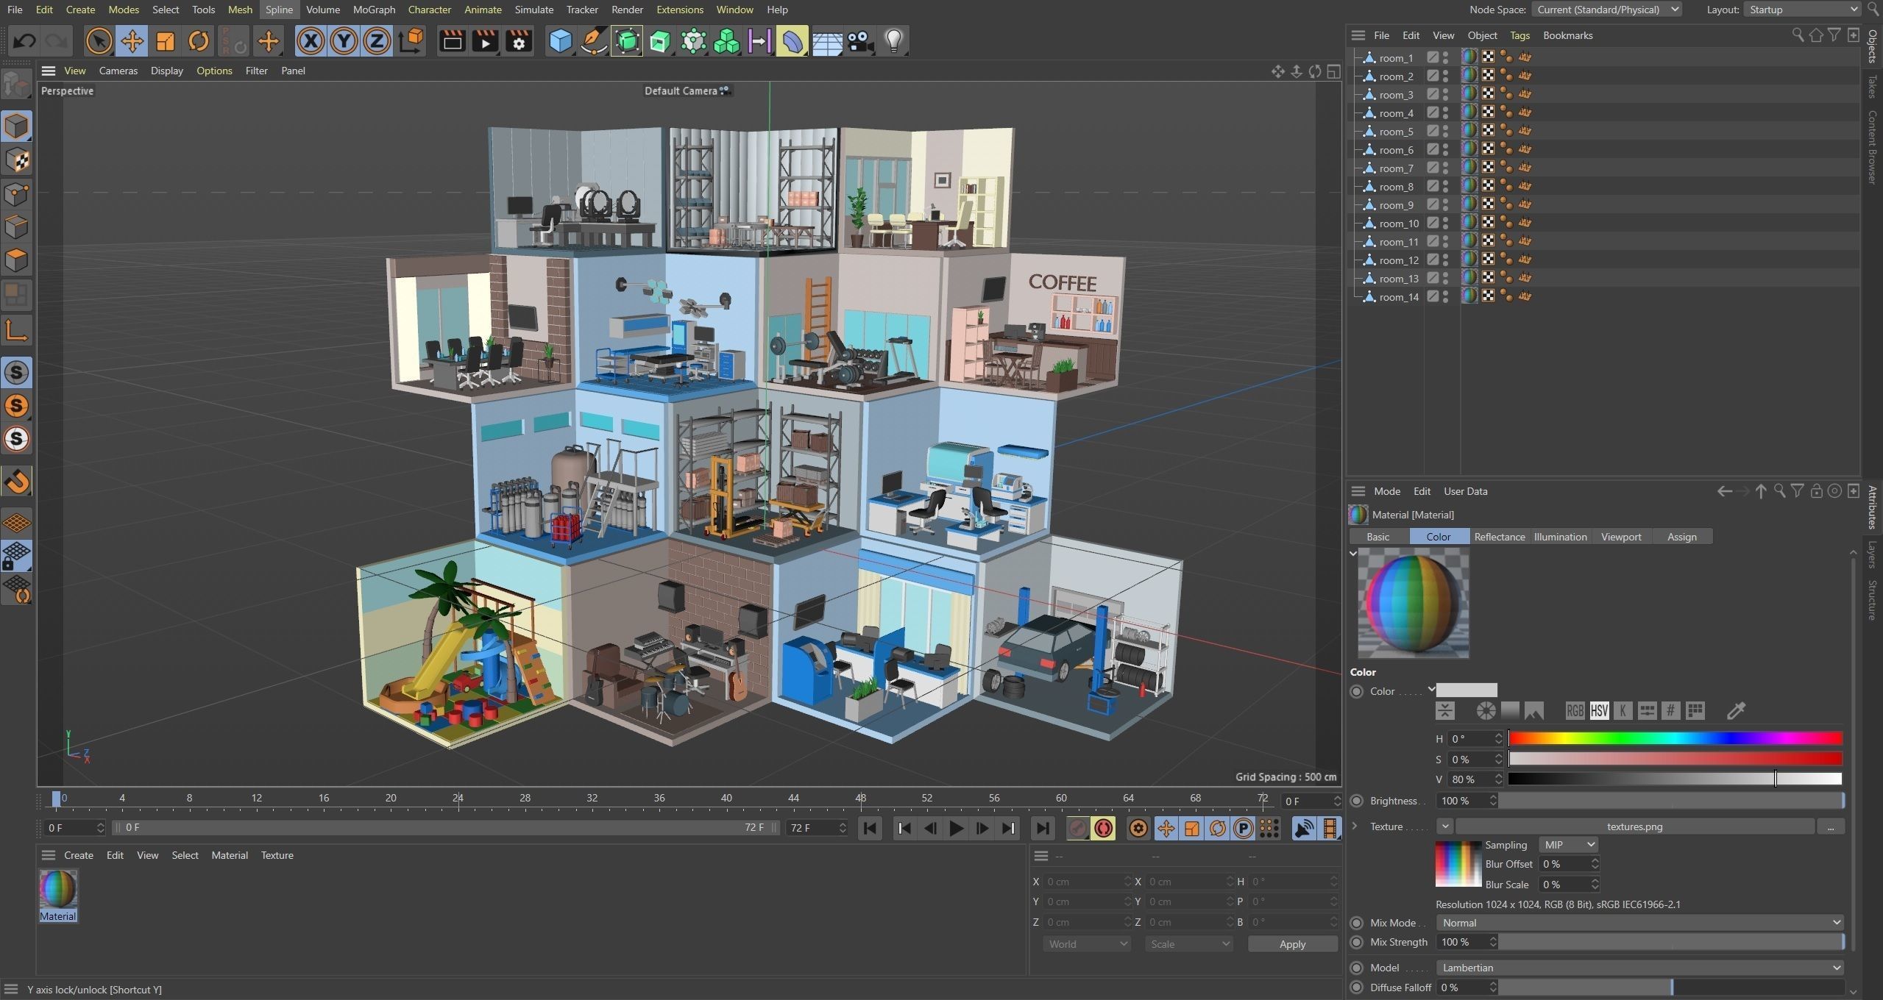Click Go to End of timeline
Viewport: 1883px width, 1000px height.
tap(1042, 829)
